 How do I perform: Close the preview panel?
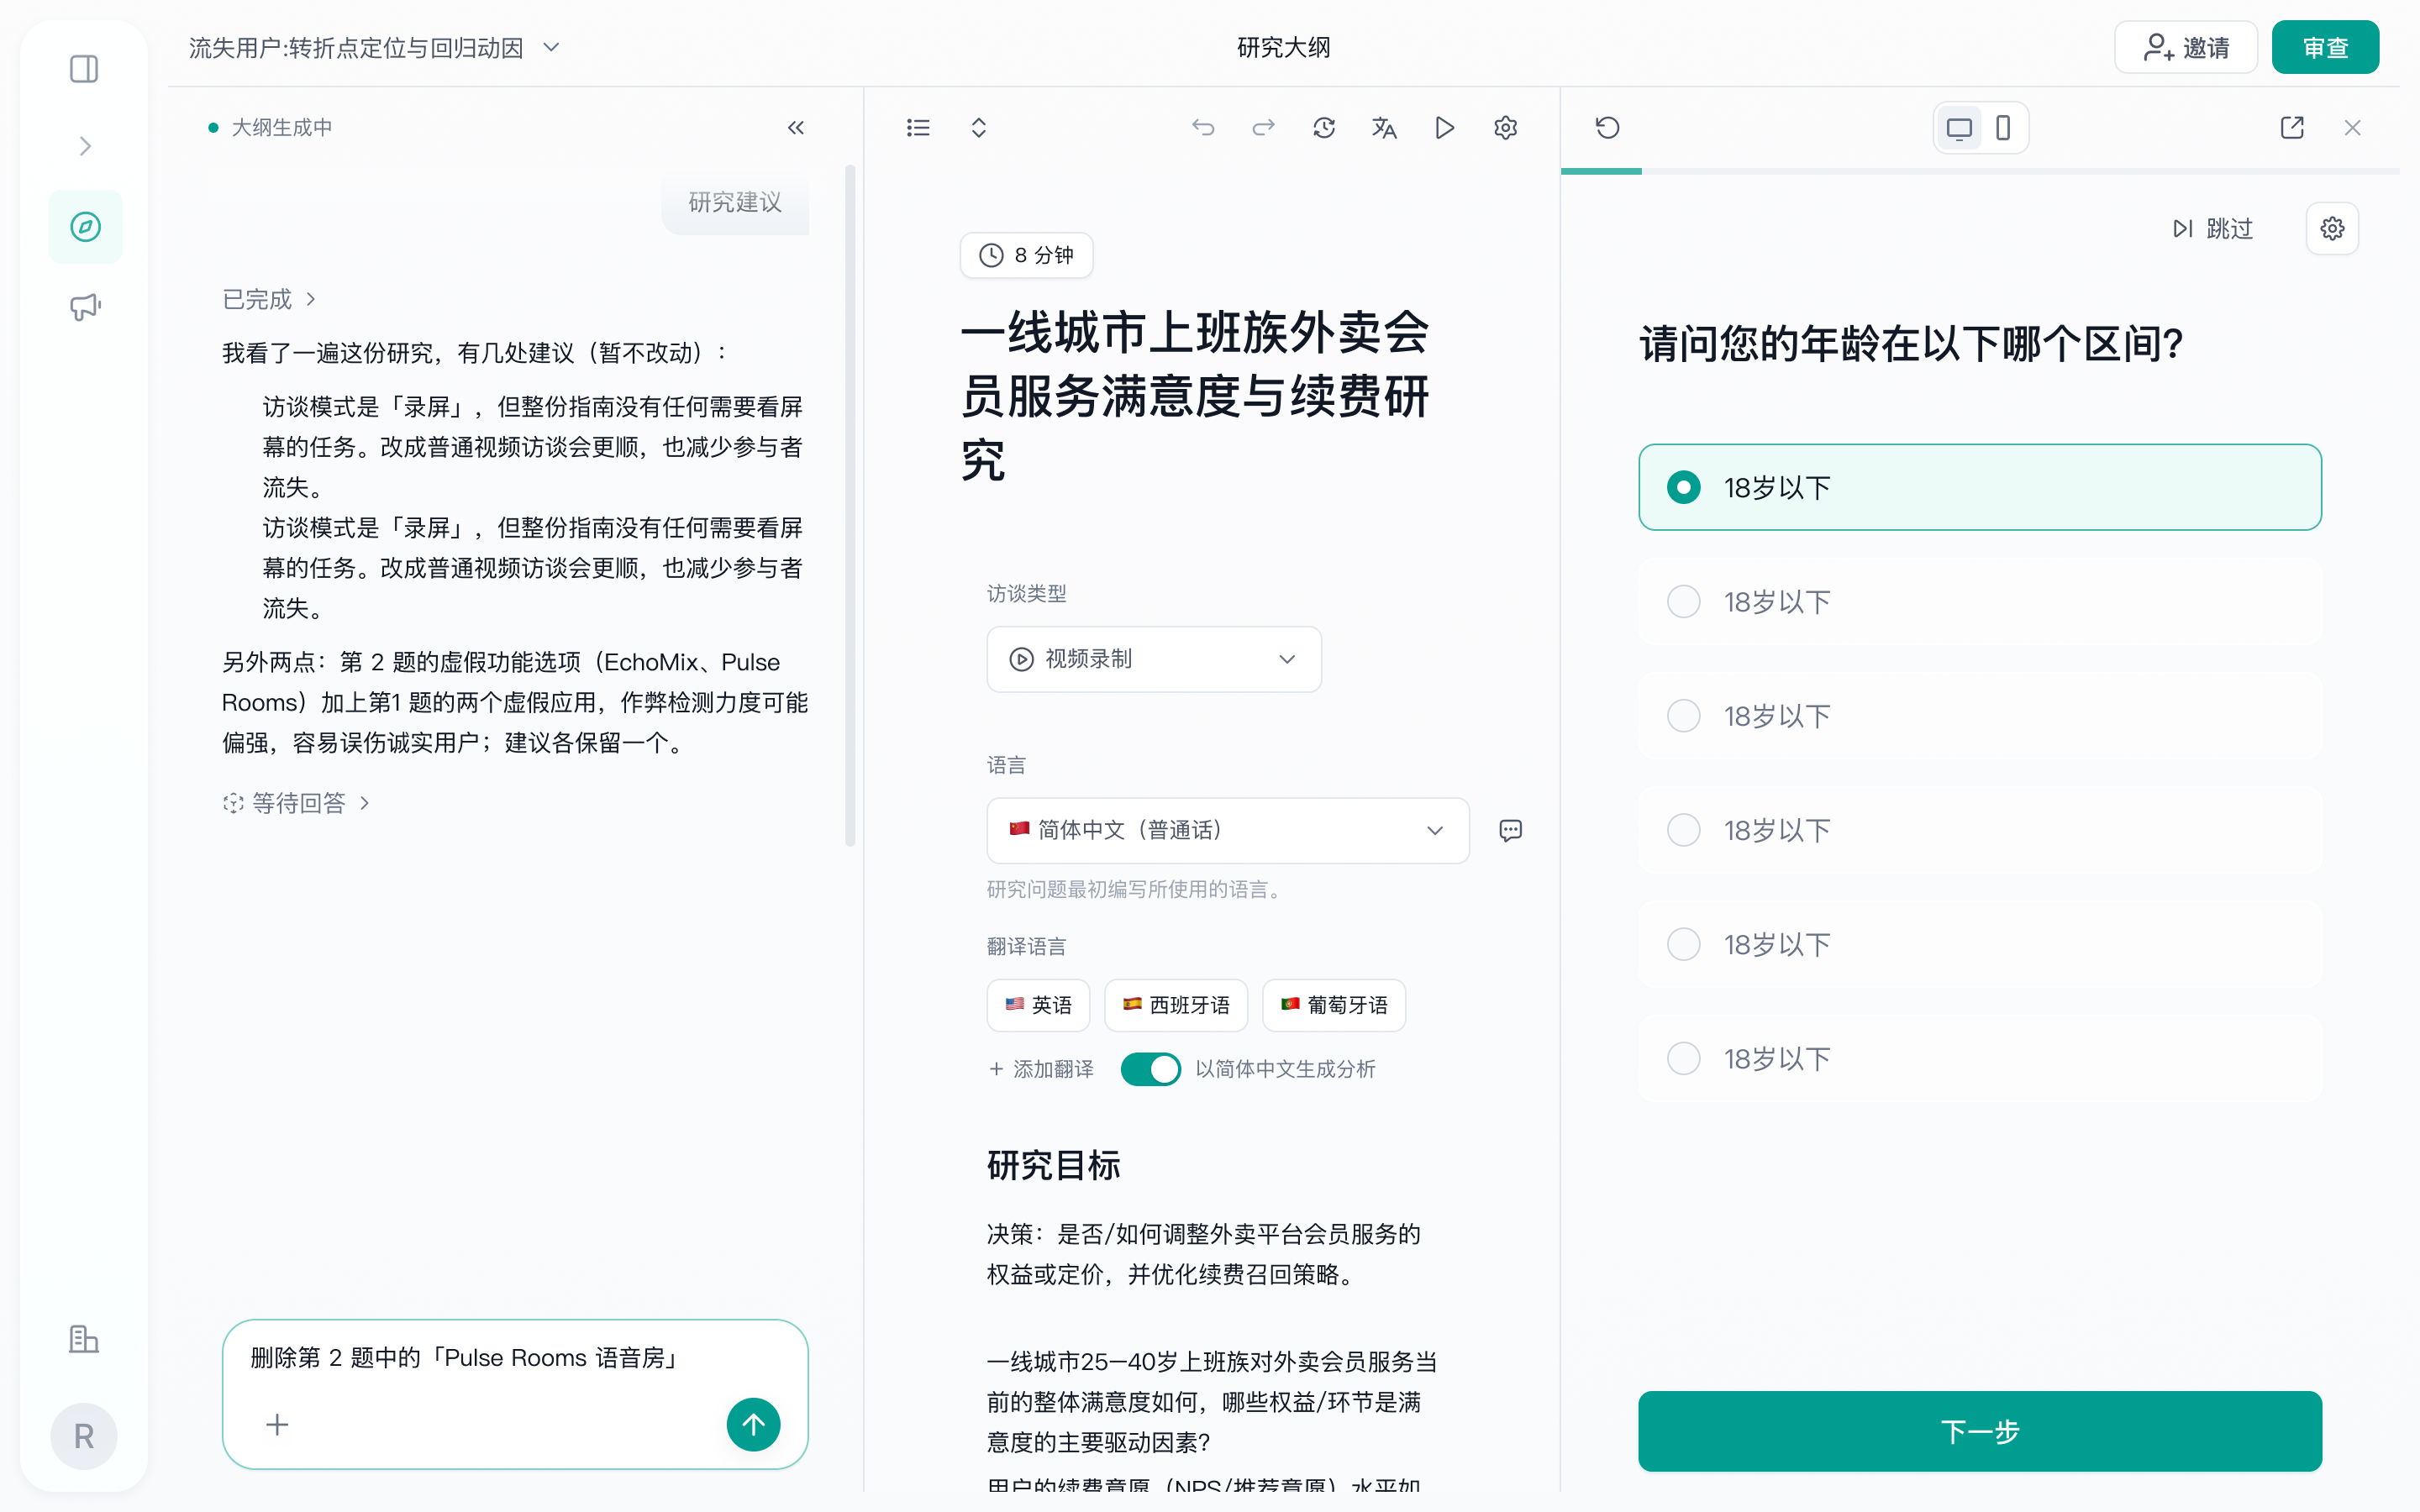click(x=2353, y=127)
